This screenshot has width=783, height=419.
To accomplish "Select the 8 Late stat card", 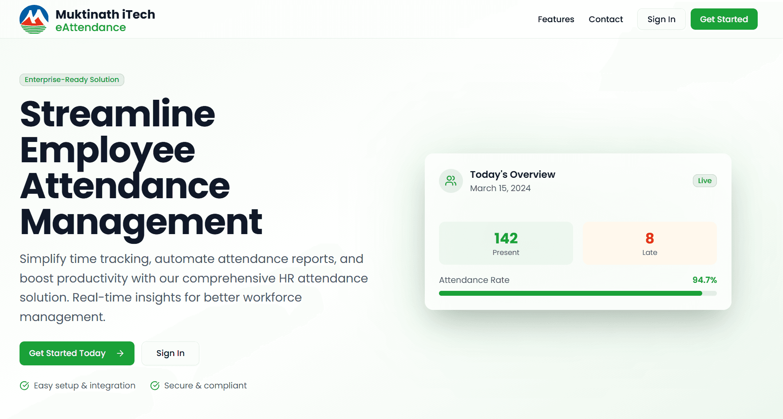I will pos(649,243).
